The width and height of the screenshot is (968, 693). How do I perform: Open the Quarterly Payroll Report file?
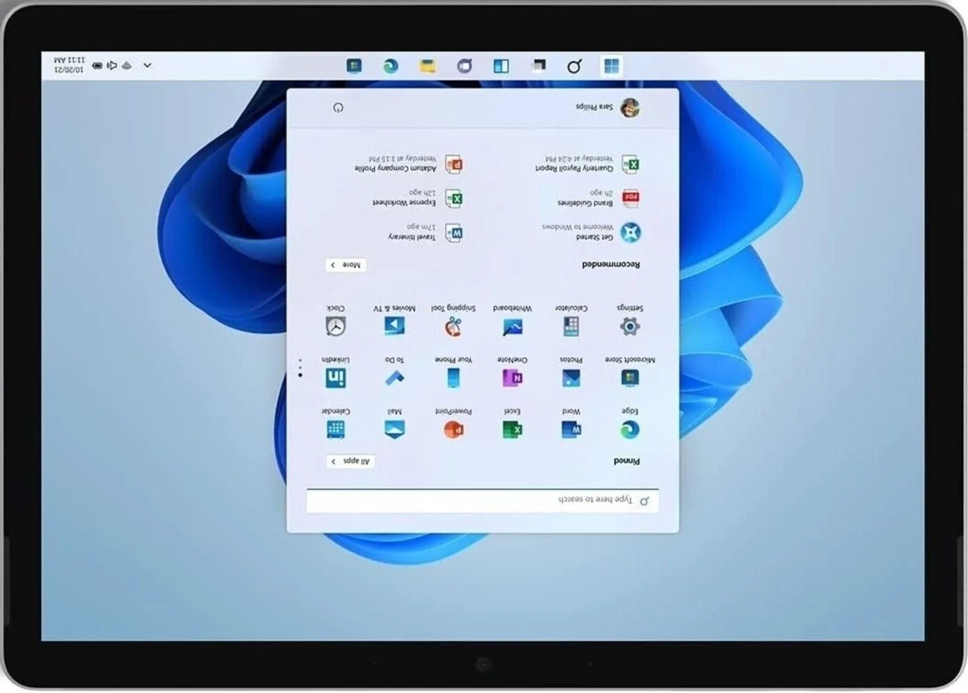coord(588,164)
